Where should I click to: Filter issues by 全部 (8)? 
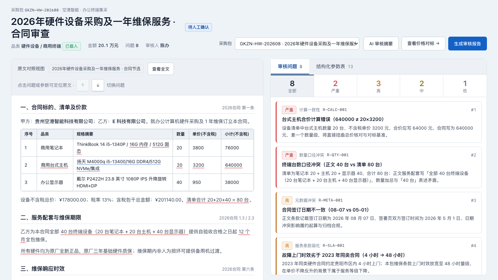(292, 86)
